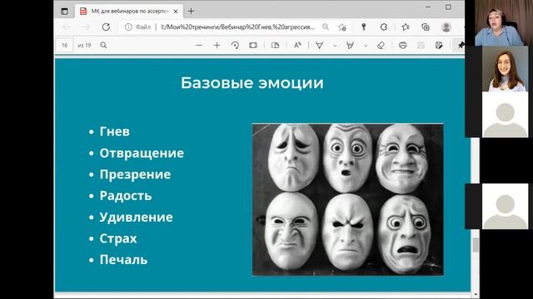533x299 pixels.
Task: Save the PDF document
Action: point(421,45)
